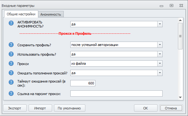Show help for Ссылка на парсинг прокси

tap(11, 93)
